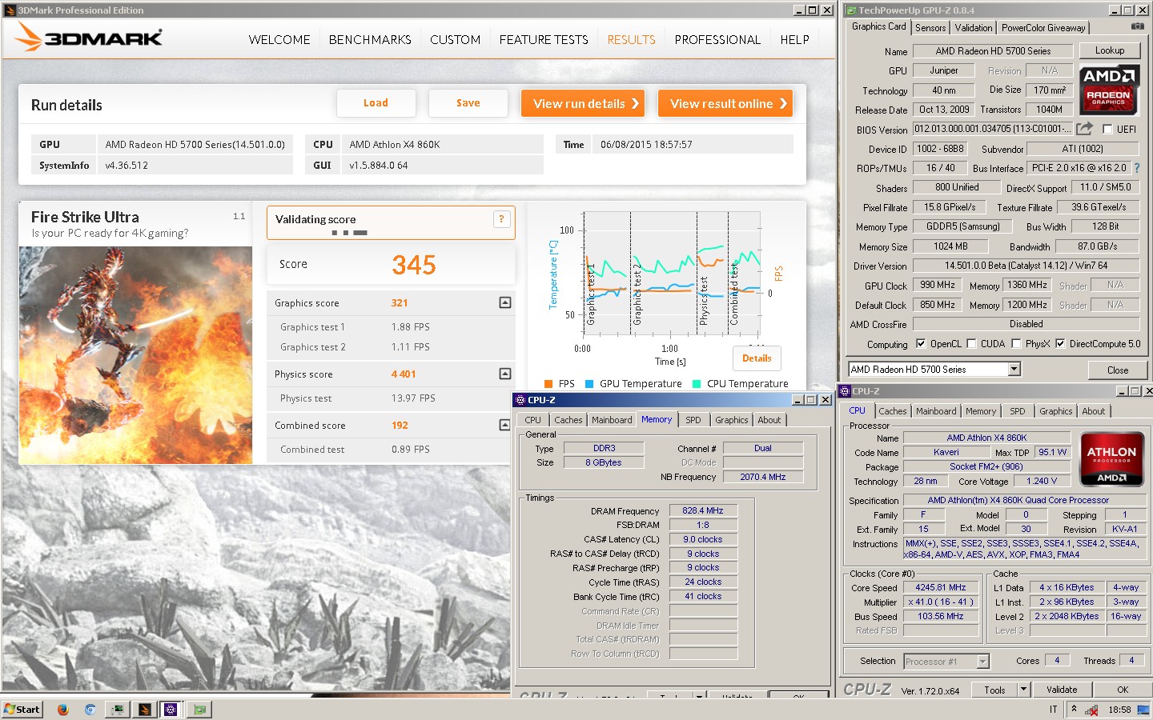
Task: Toggle the UEFI checkbox in GPU-Z
Action: pos(1107,129)
